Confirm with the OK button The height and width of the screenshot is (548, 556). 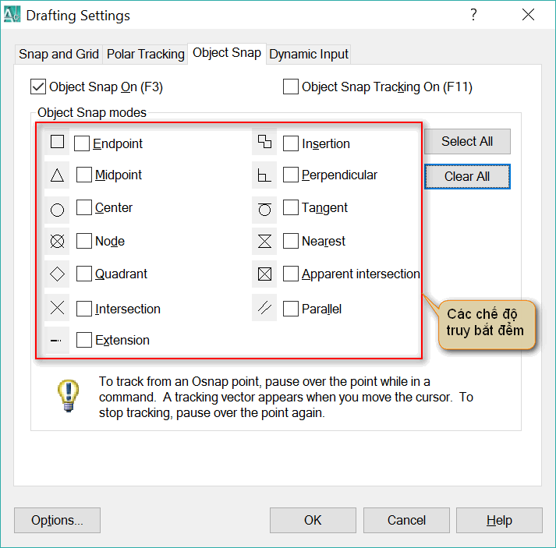(x=313, y=520)
